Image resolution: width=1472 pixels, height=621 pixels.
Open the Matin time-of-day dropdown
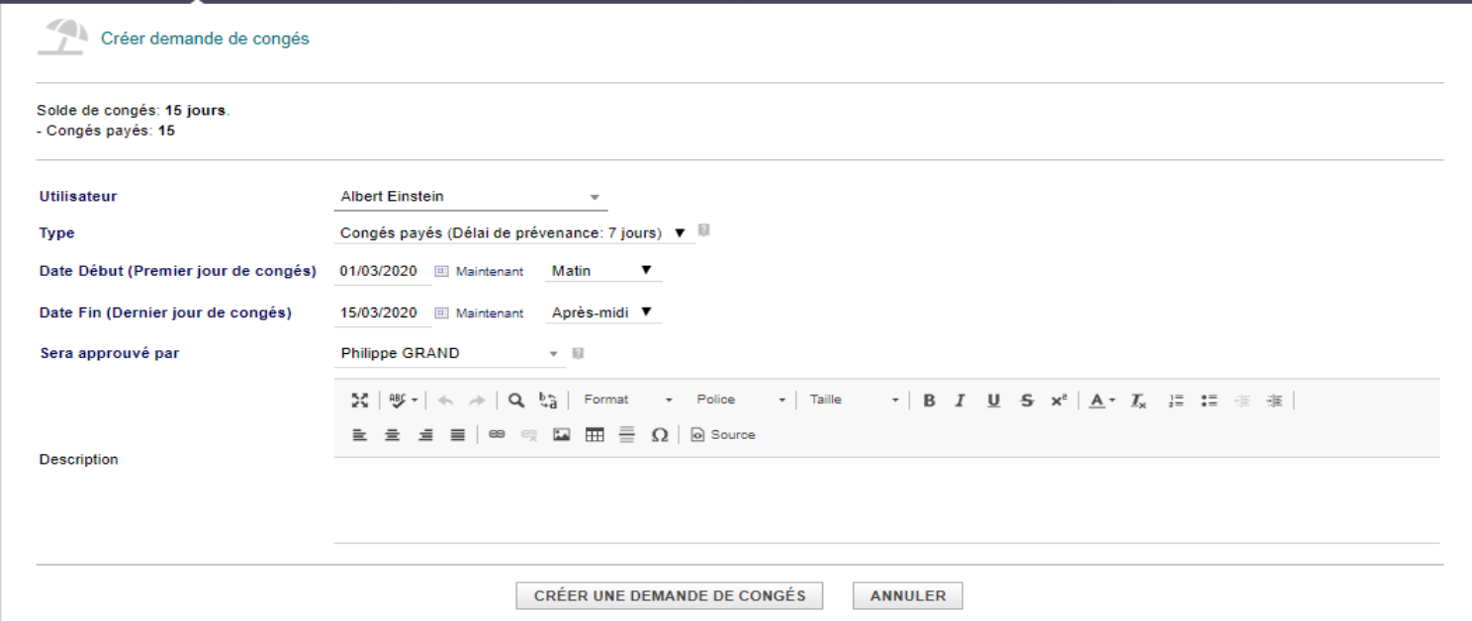(603, 270)
